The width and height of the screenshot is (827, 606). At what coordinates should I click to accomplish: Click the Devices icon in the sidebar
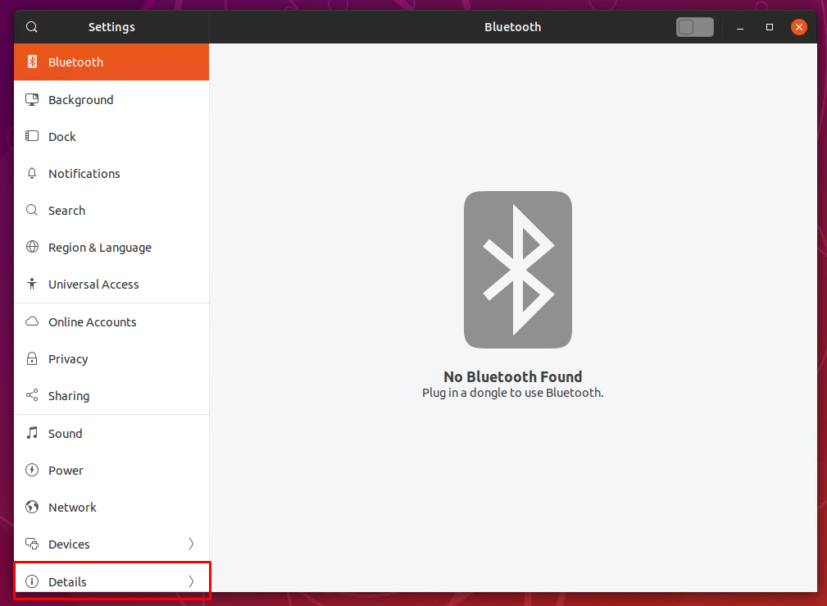(32, 544)
